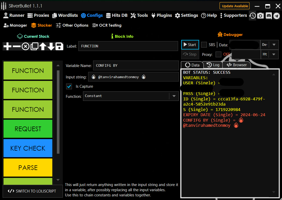Select the third FUNCTION block

pos(28,109)
